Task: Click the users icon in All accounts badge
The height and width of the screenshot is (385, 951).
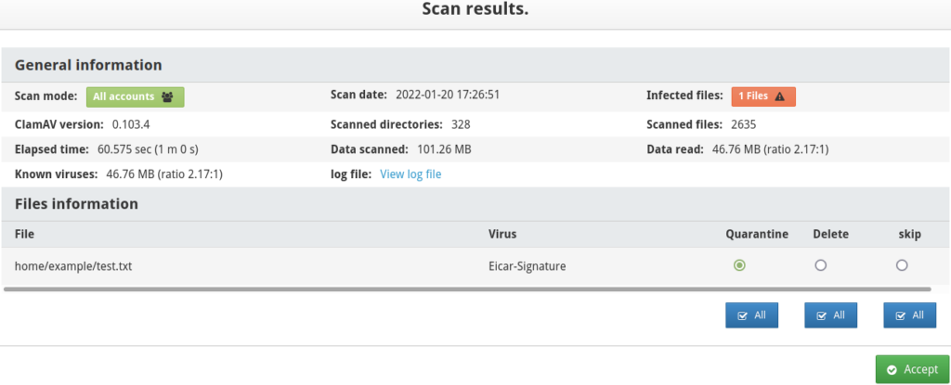Action: (x=167, y=96)
